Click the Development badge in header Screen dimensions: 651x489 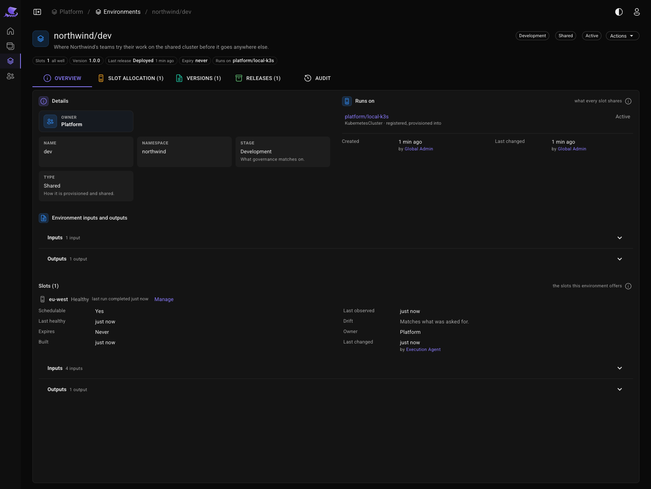(533, 36)
